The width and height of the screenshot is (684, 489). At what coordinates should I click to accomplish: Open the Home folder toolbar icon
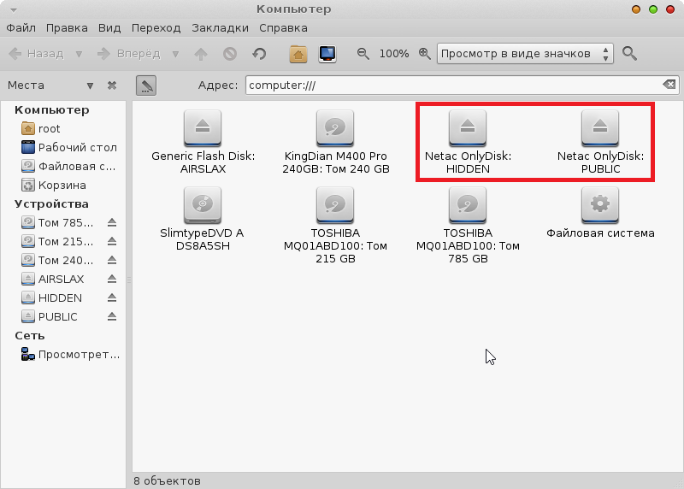pyautogui.click(x=298, y=54)
